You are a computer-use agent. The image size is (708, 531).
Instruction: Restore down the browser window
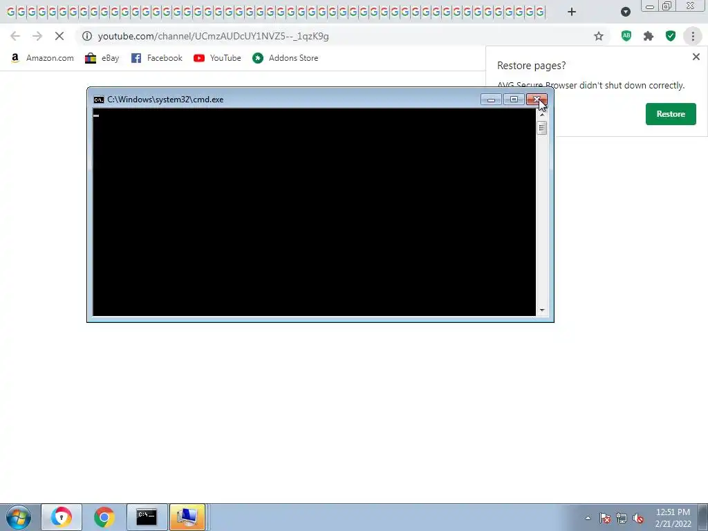click(667, 6)
